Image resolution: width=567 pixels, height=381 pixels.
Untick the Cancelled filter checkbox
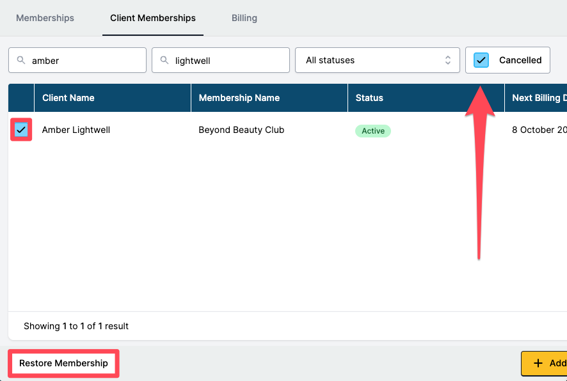pos(481,60)
